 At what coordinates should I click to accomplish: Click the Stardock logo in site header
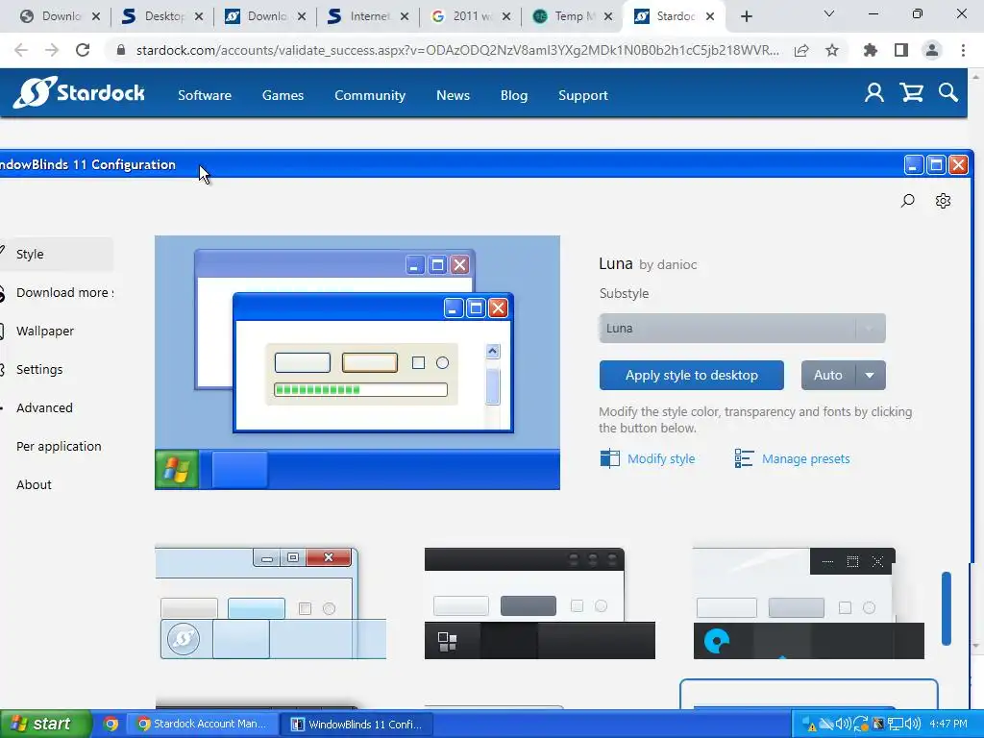point(79,93)
